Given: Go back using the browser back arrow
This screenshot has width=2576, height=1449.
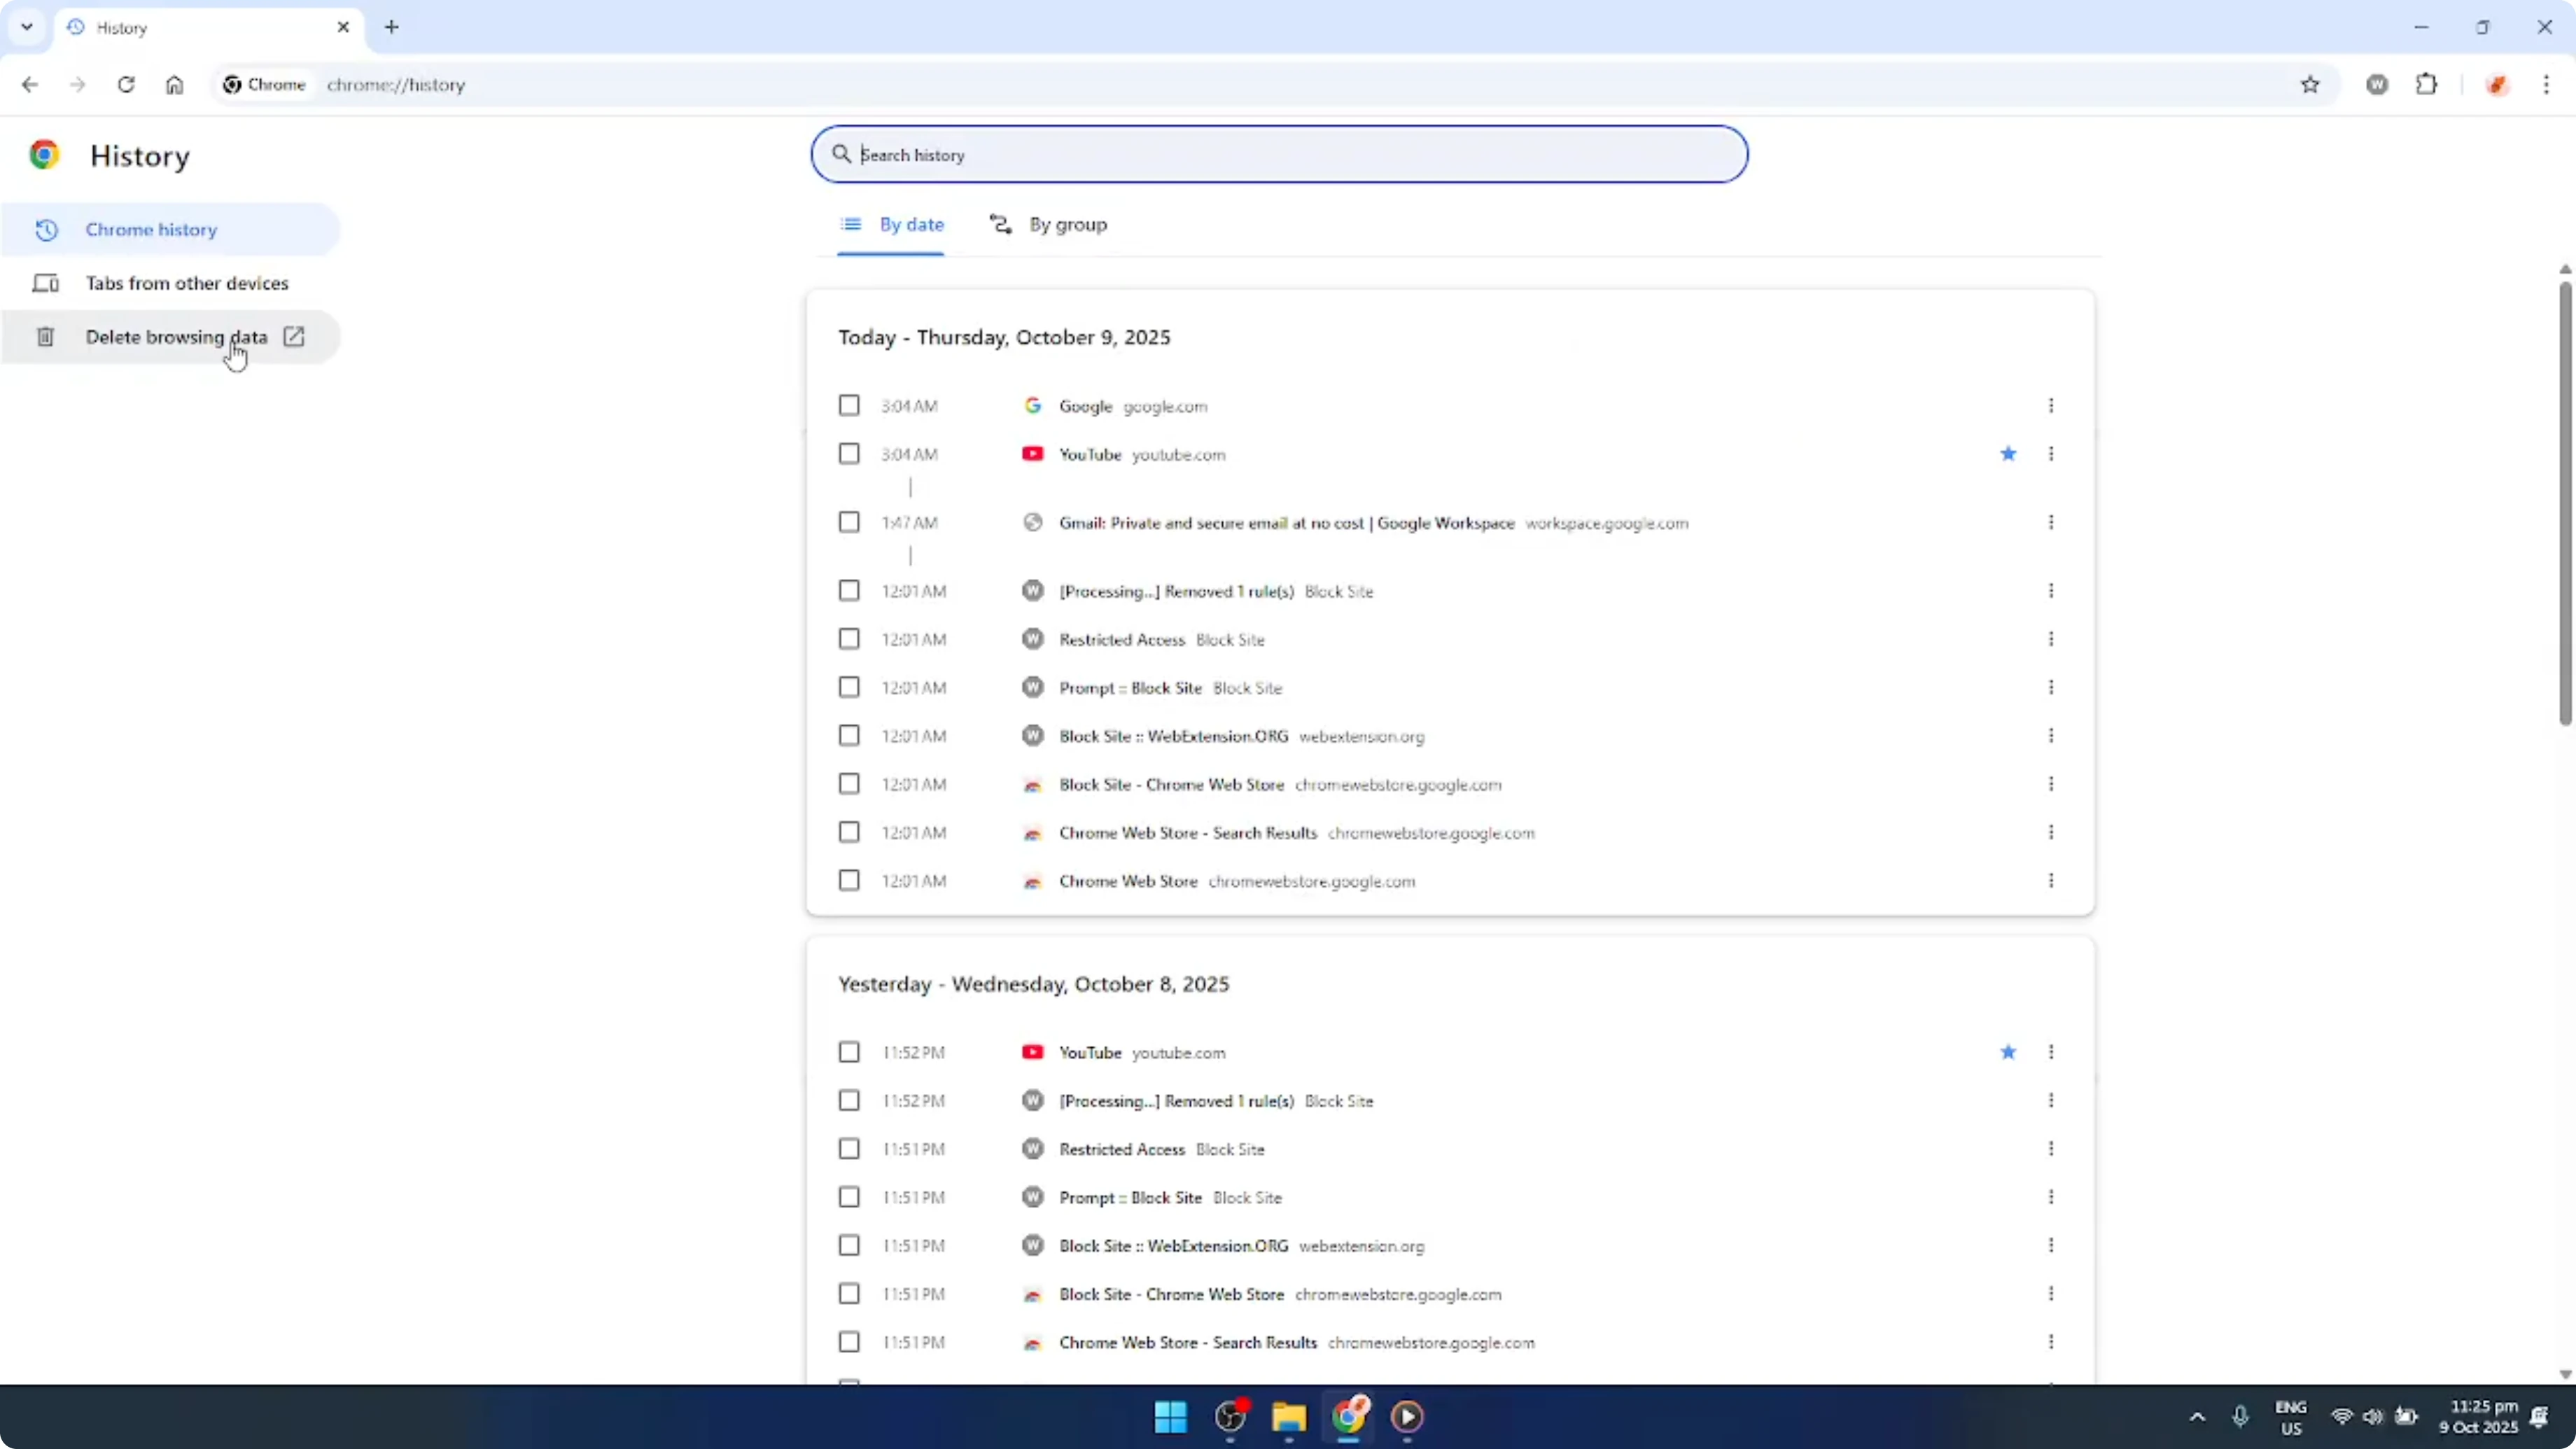Looking at the screenshot, I should click(x=30, y=85).
